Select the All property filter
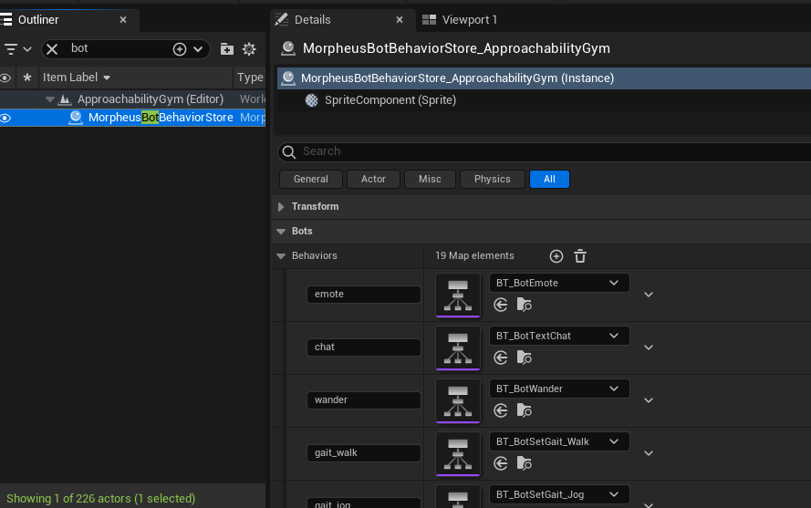Viewport: 811px width, 508px height. (x=549, y=179)
